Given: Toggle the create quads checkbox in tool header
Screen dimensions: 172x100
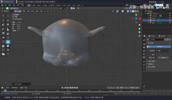Looking at the screenshot, I should click(x=11, y=8).
